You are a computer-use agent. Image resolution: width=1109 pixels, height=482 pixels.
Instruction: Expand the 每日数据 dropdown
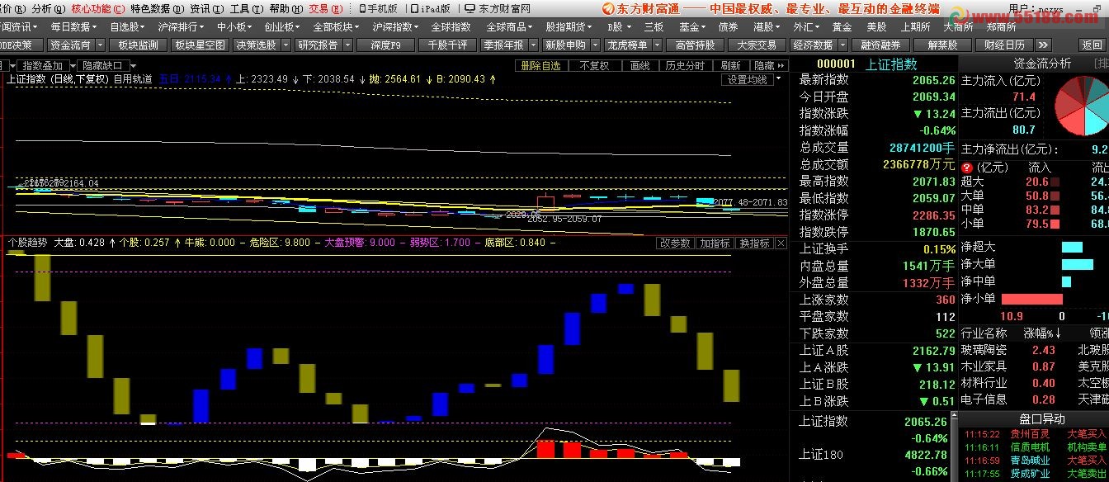click(x=75, y=26)
